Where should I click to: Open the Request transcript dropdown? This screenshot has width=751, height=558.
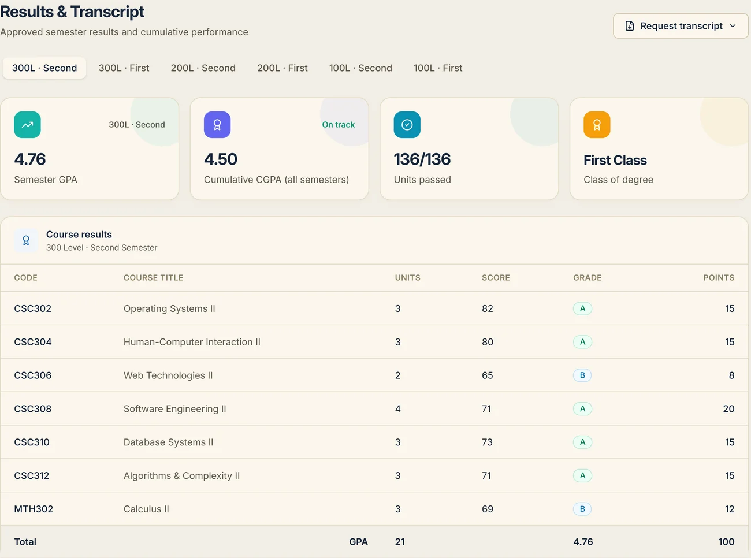coord(681,26)
